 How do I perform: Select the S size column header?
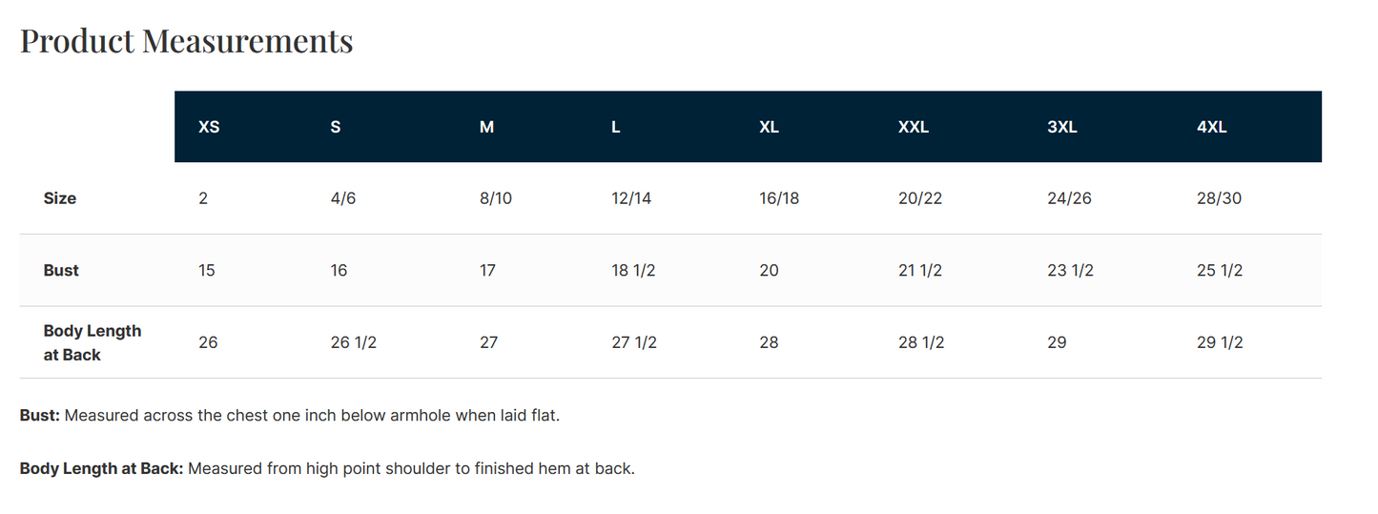[336, 127]
